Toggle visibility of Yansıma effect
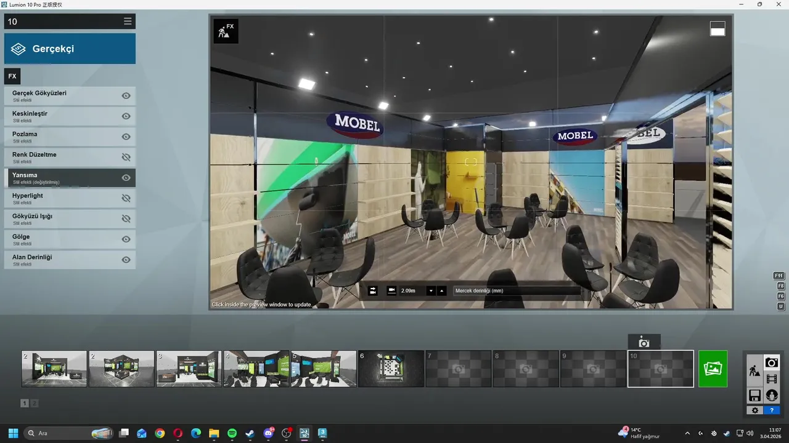The height and width of the screenshot is (443, 789). (x=126, y=178)
